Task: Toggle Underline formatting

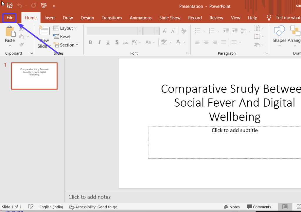Action: (108, 42)
